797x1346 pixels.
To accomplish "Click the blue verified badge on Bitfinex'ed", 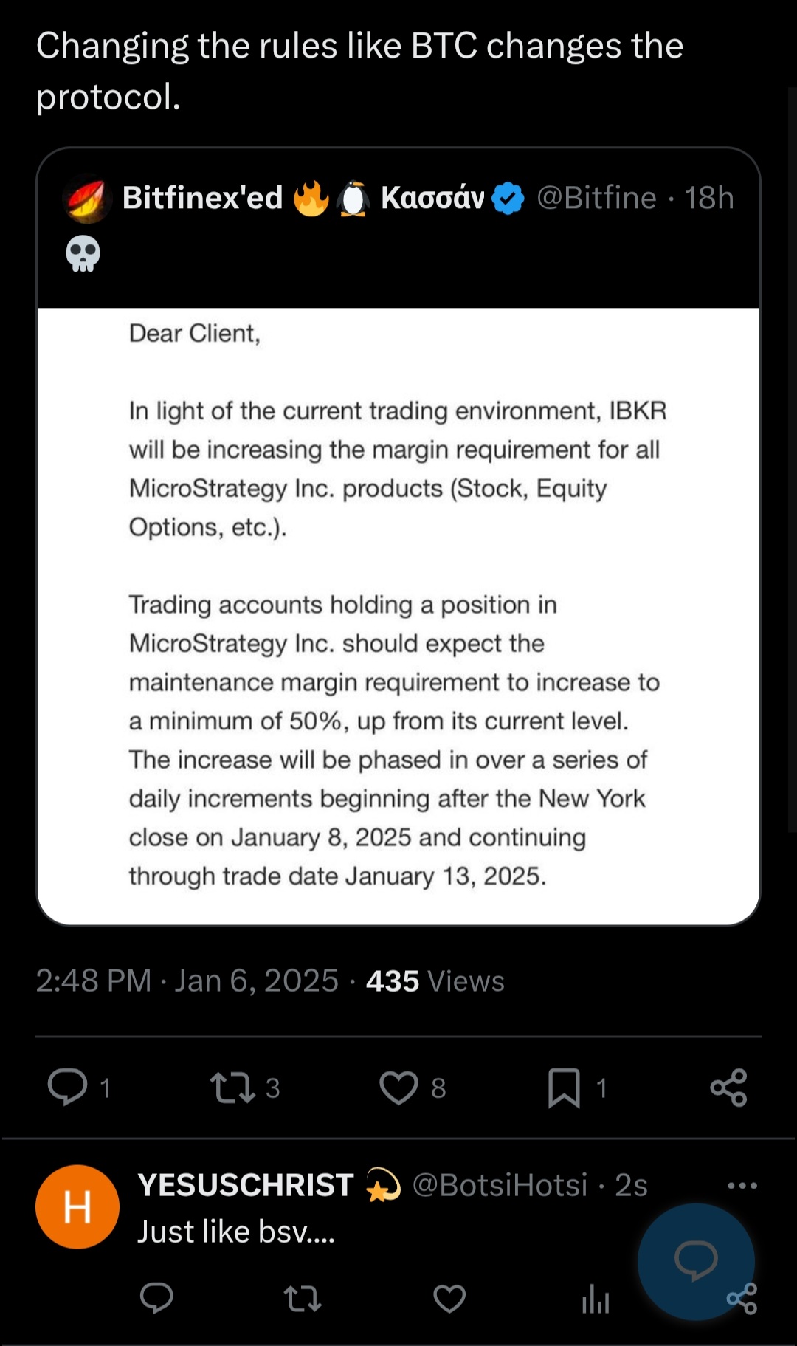I will (508, 199).
